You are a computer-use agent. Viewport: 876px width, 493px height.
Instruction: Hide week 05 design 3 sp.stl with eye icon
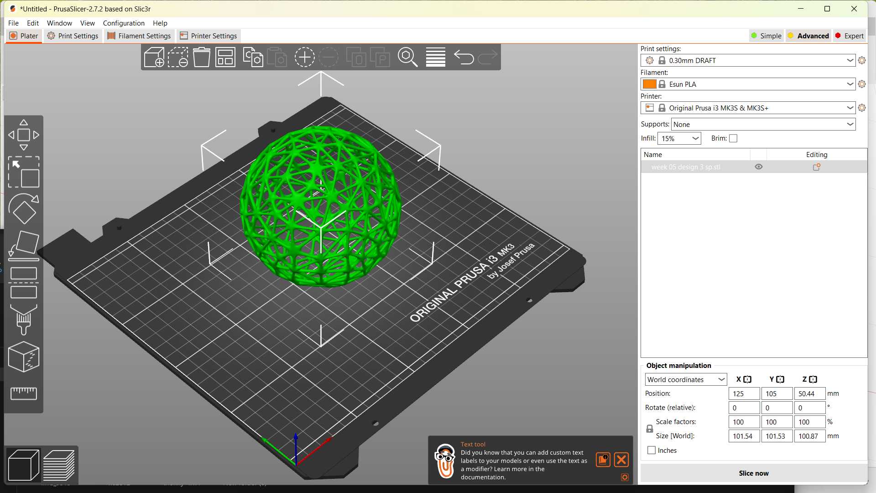[758, 167]
